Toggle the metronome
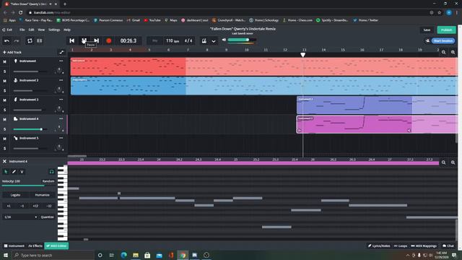This screenshot has height=260, width=462. [x=204, y=40]
